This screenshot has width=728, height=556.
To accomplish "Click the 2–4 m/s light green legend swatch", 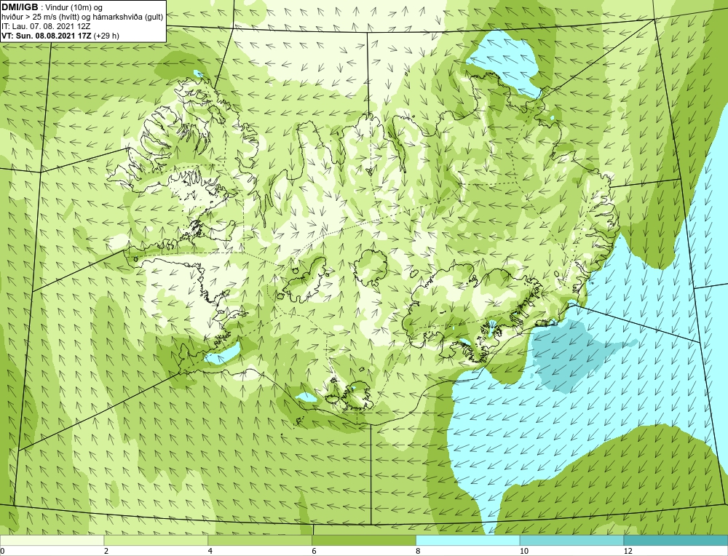I will (x=156, y=541).
